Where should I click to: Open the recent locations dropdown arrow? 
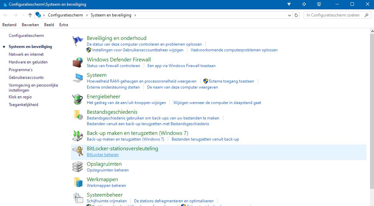point(23,15)
